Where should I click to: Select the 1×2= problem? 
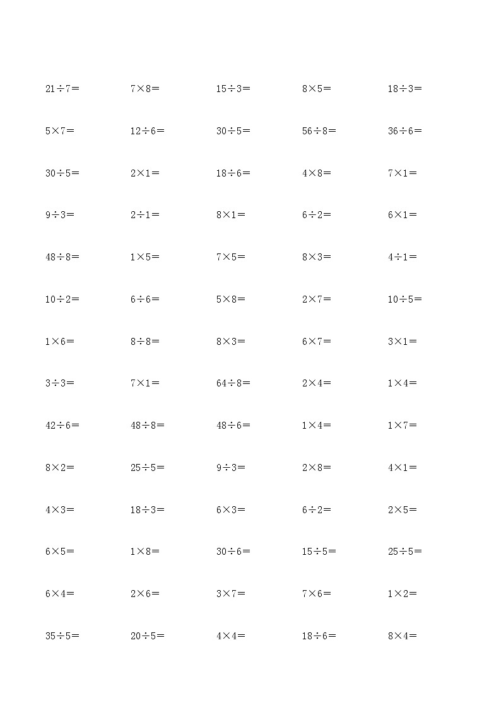[x=403, y=594]
